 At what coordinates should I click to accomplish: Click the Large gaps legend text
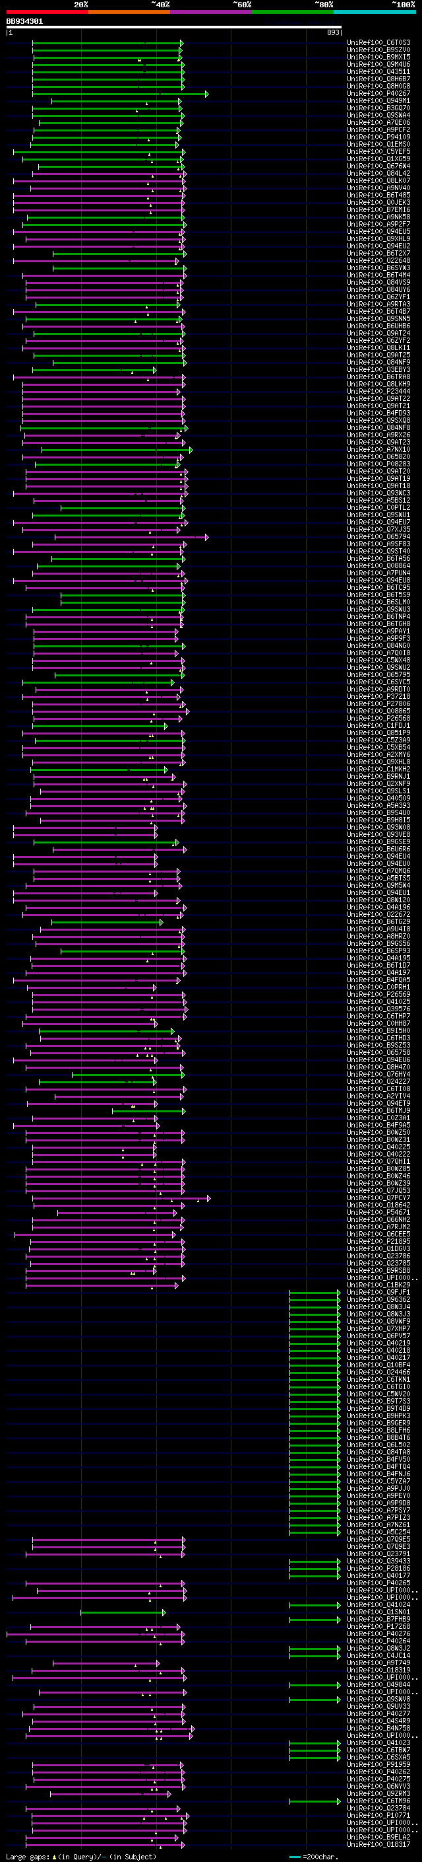tap(81, 1857)
